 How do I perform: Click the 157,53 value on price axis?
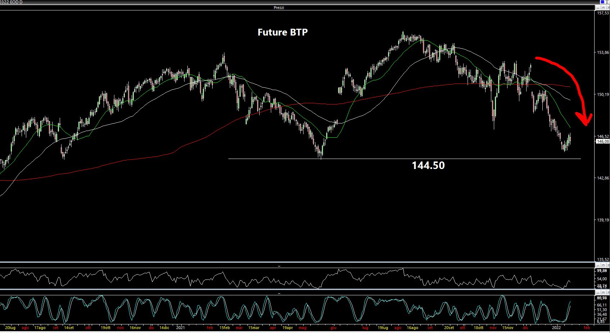tap(602, 13)
